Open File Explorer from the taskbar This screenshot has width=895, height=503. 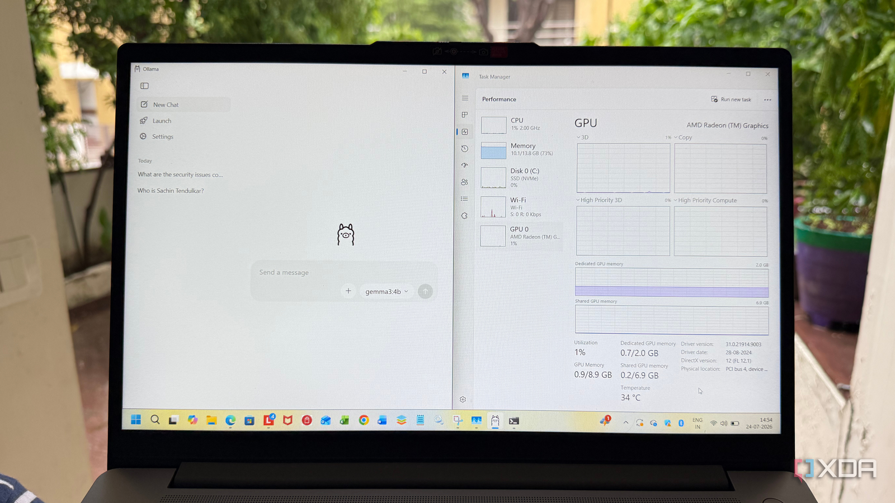point(211,420)
